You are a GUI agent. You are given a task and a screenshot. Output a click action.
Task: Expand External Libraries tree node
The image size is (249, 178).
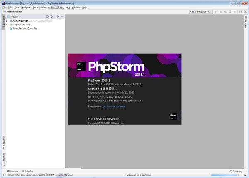coord(7,25)
